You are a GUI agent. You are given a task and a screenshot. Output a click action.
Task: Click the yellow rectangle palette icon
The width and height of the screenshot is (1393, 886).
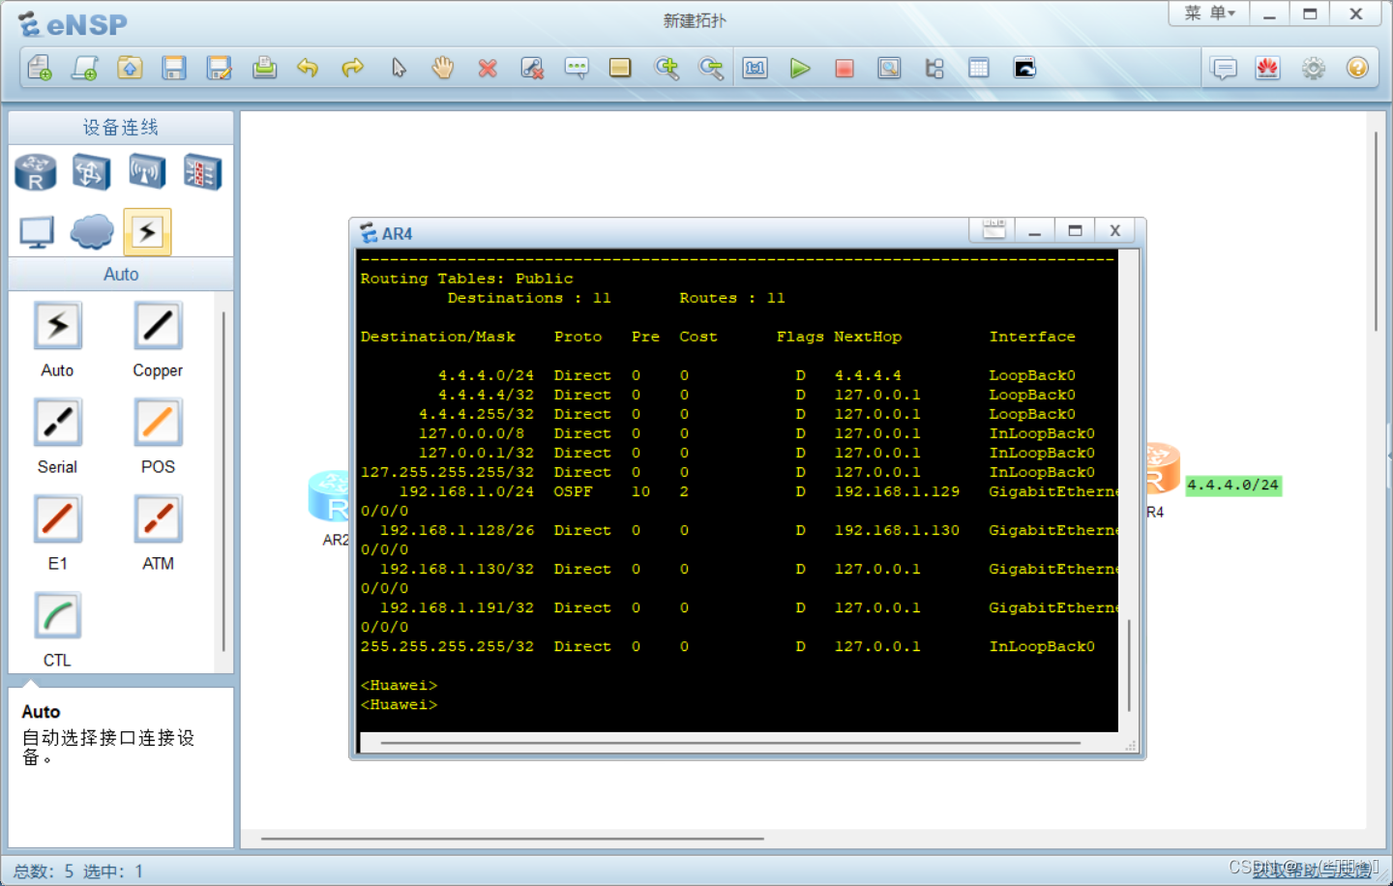pos(620,68)
